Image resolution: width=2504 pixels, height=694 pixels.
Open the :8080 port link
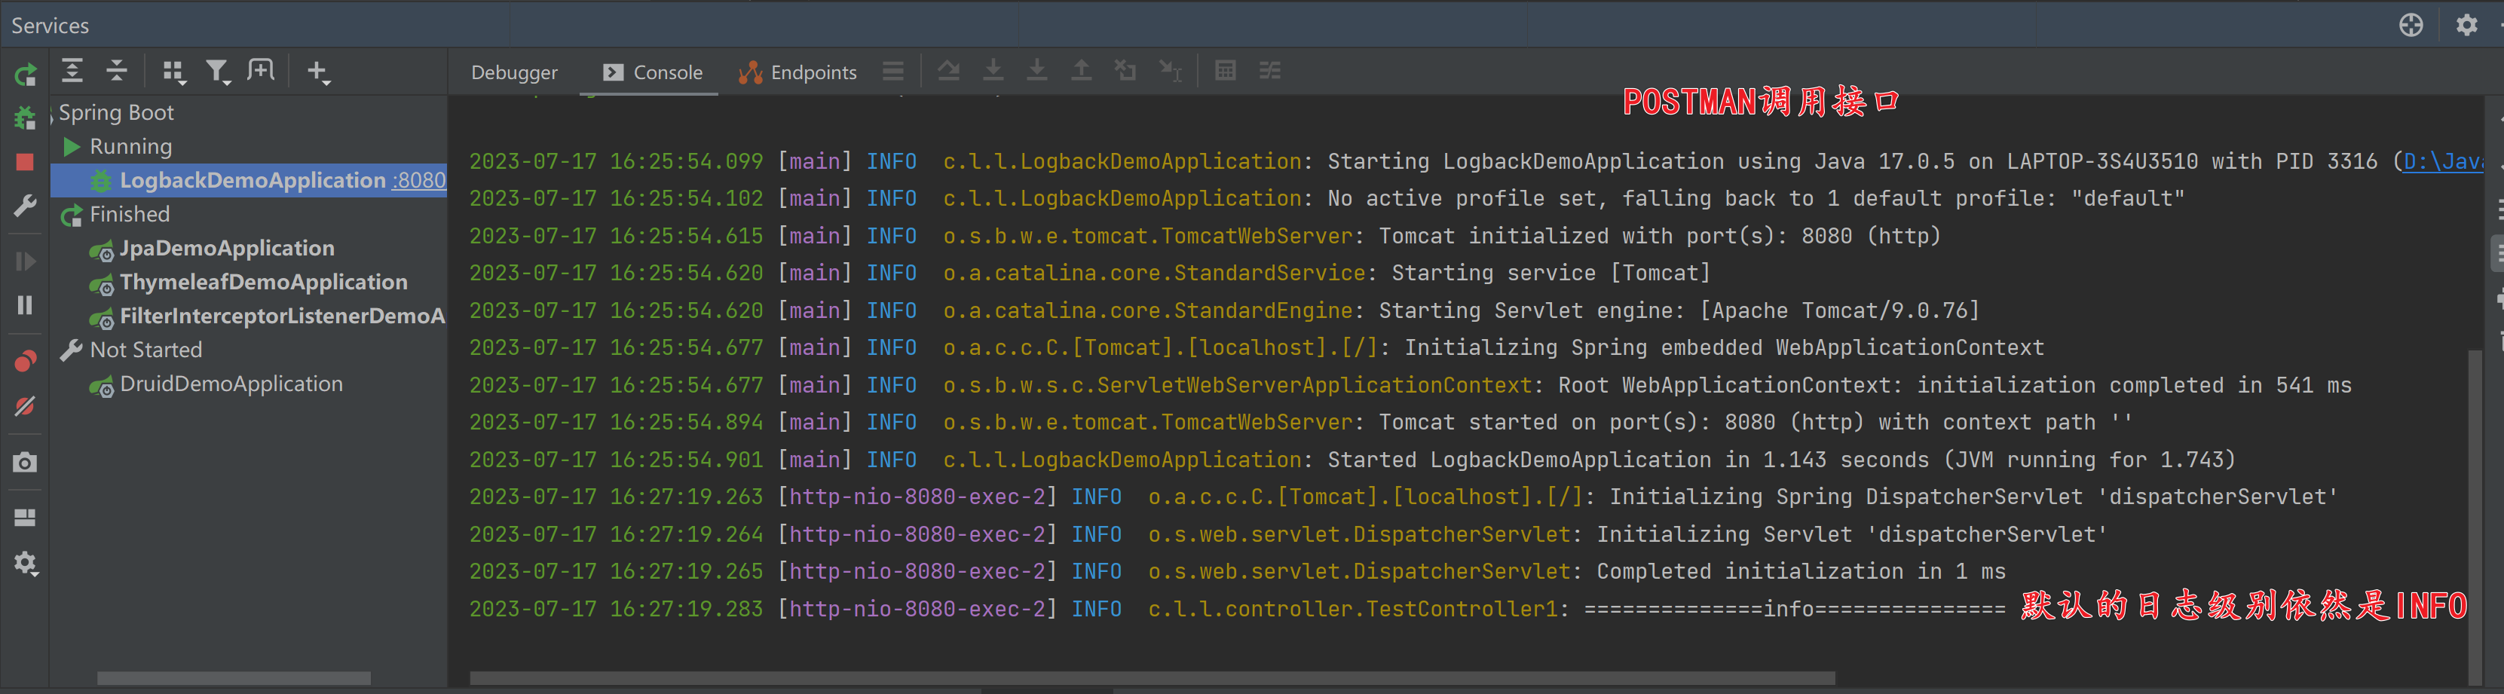coord(420,180)
